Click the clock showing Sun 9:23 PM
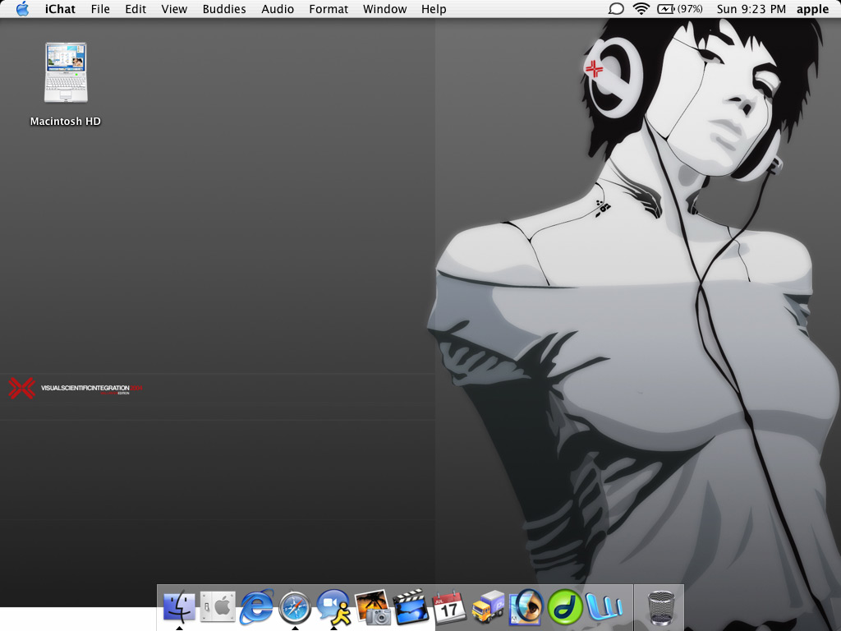841x631 pixels. [x=751, y=9]
